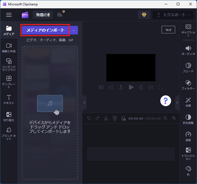Select the メディア tab in sidebar
This screenshot has width=197, height=184.
[9, 30]
